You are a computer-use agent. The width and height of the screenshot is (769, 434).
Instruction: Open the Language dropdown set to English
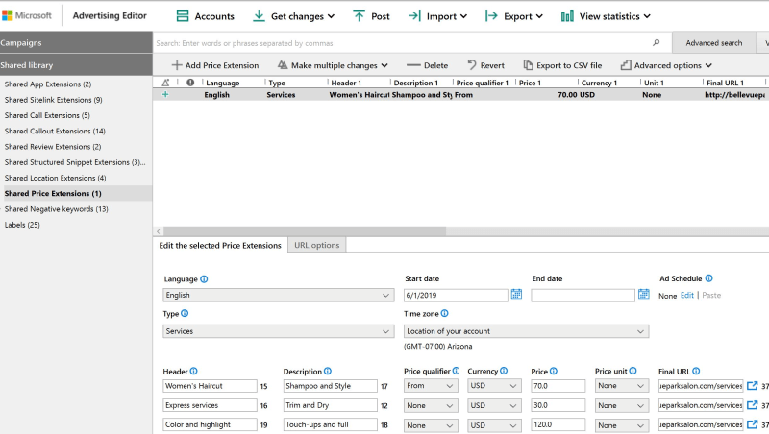tap(278, 296)
